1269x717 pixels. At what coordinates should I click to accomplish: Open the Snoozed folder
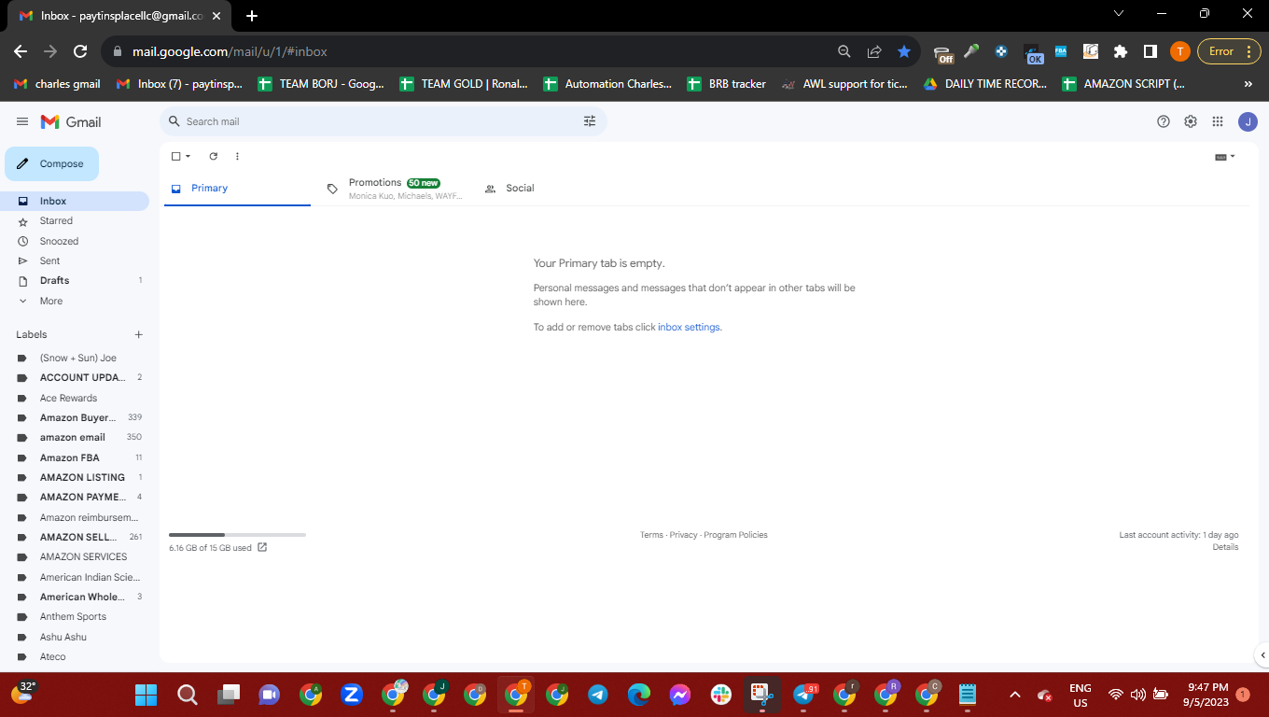(x=75, y=241)
